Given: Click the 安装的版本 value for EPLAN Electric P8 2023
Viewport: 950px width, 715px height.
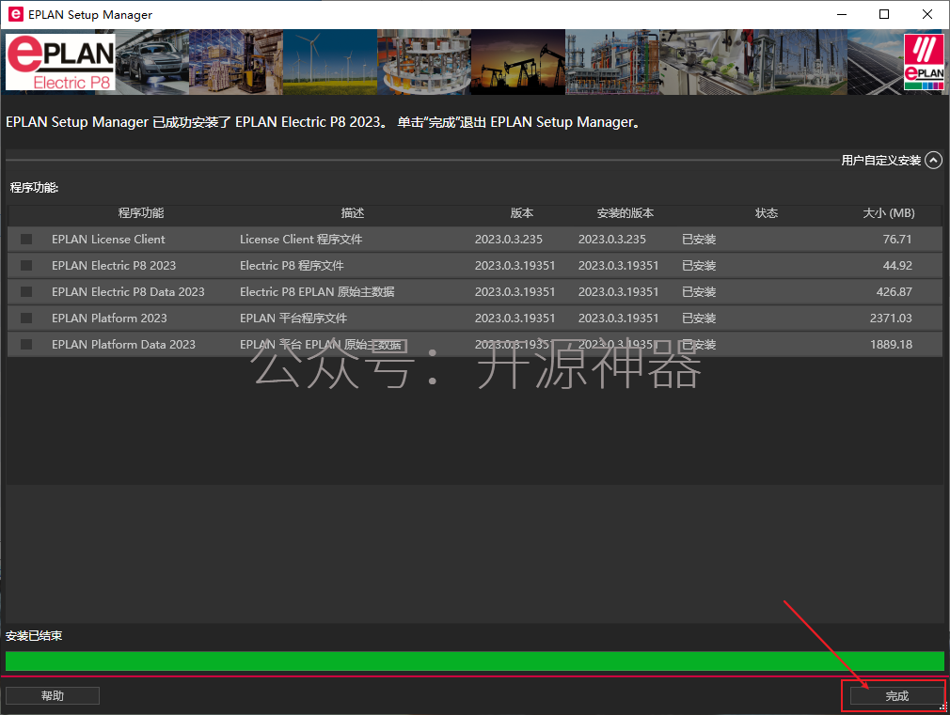Looking at the screenshot, I should point(619,265).
